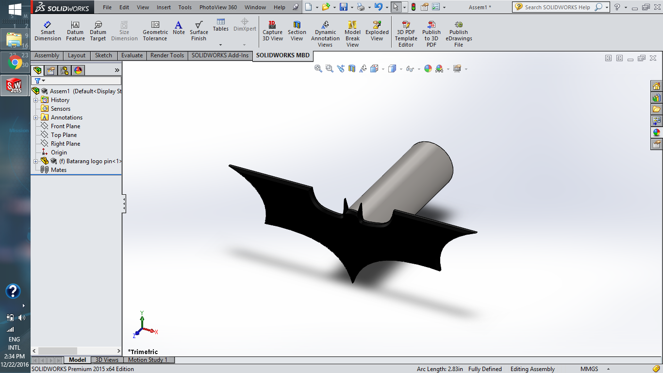Zoom to fit in viewport toolbar
Screen dimensions: 663x373
(318, 68)
